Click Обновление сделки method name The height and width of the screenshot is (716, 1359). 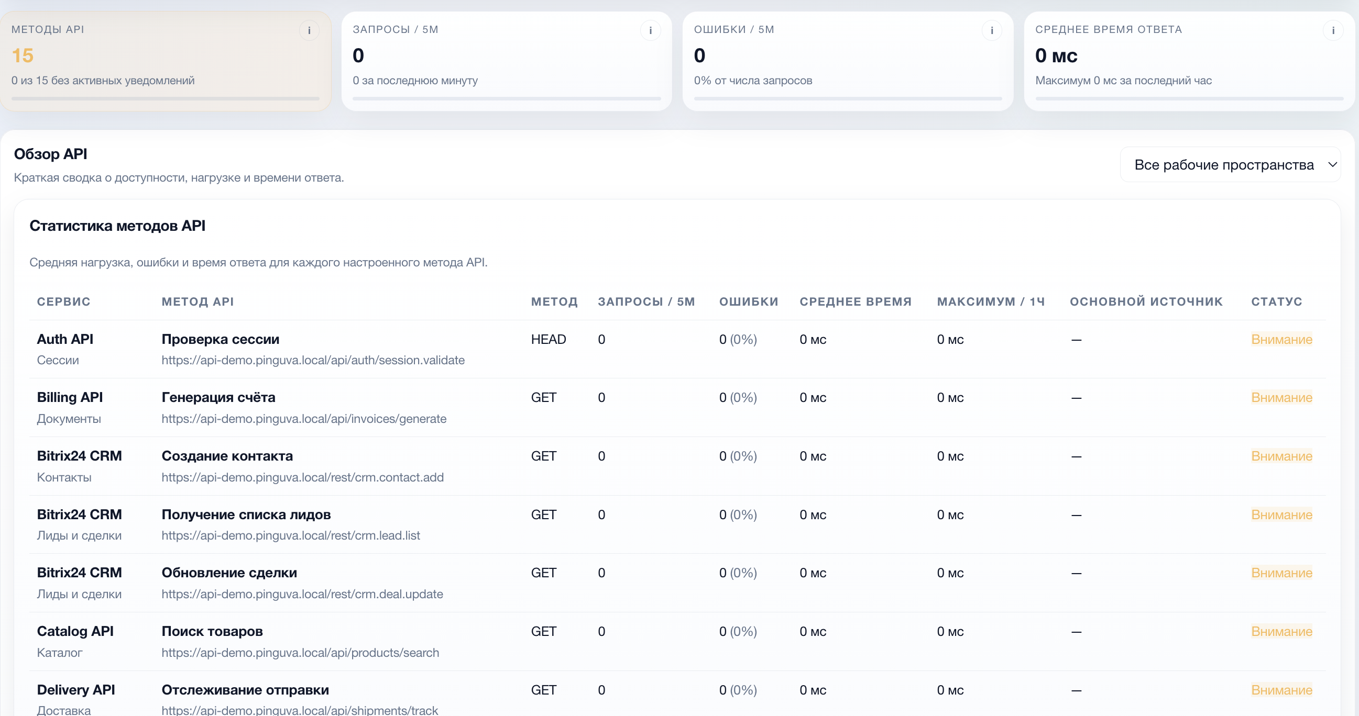pos(229,572)
